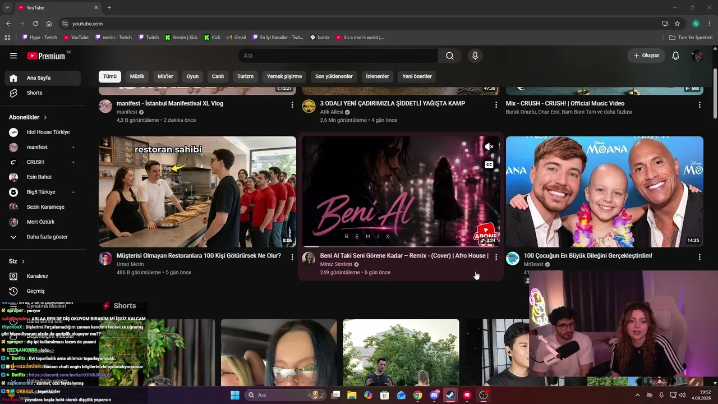Viewport: 718px width, 404px height.
Task: Select the Son yüklenenler filter chip
Action: tap(334, 76)
